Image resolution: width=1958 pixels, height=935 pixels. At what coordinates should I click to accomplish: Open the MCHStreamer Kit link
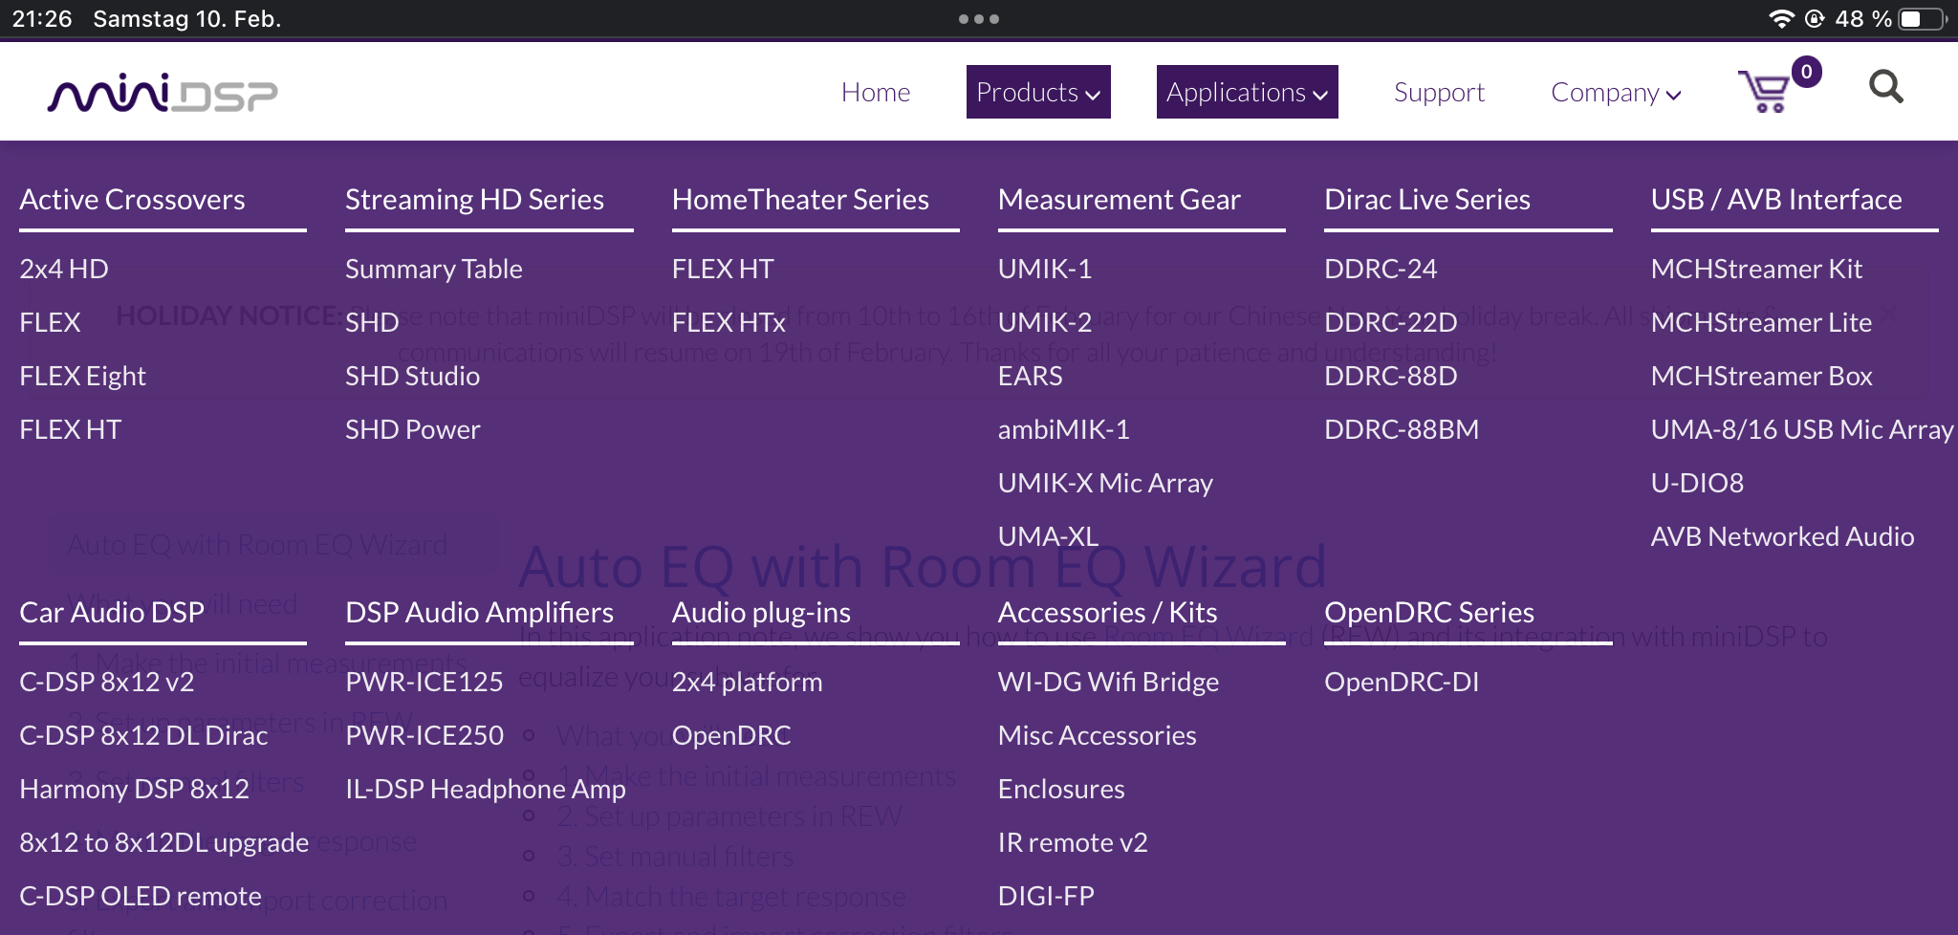tap(1756, 269)
